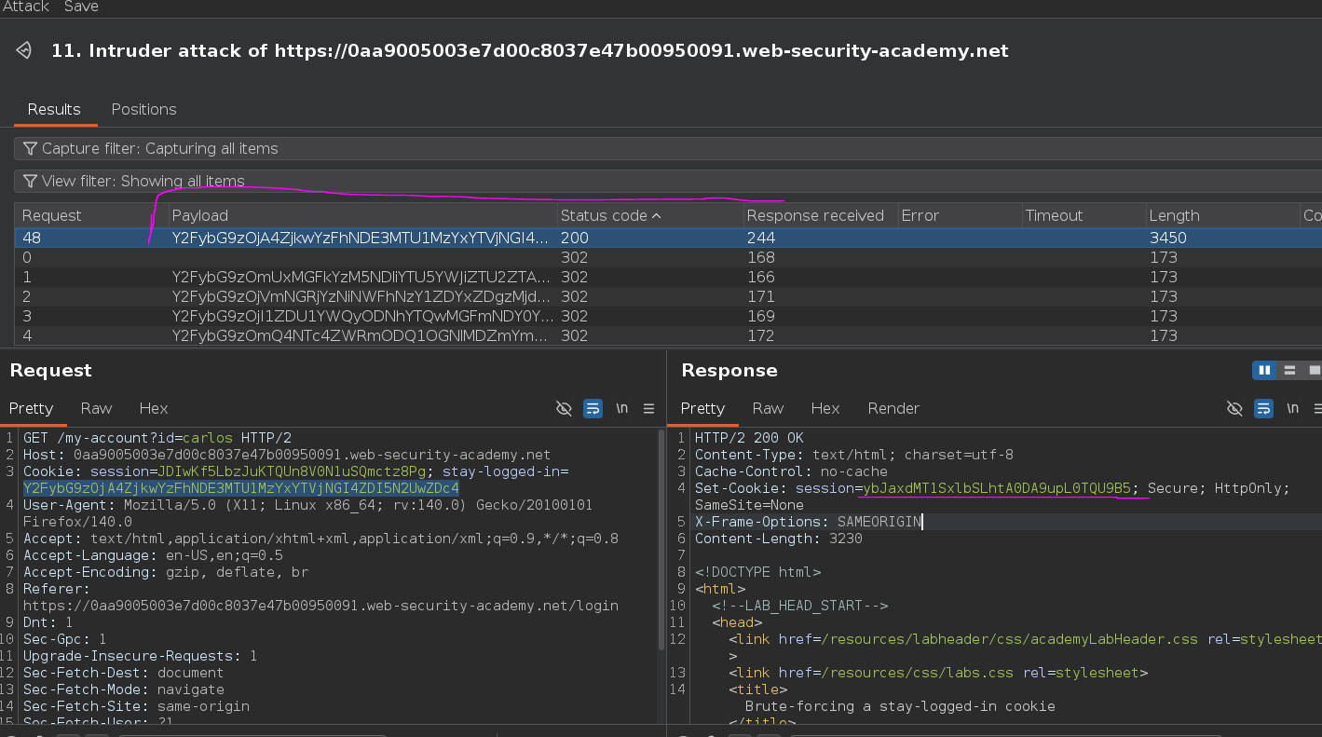Open Raw tab in Response panel
The image size is (1322, 737).
coord(768,408)
